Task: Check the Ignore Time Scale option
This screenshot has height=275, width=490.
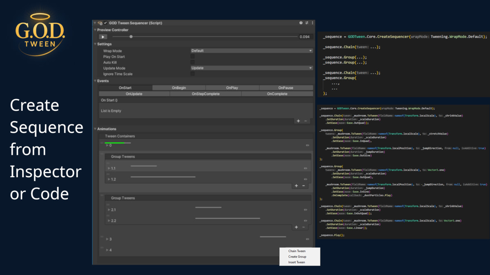Action: pyautogui.click(x=193, y=74)
